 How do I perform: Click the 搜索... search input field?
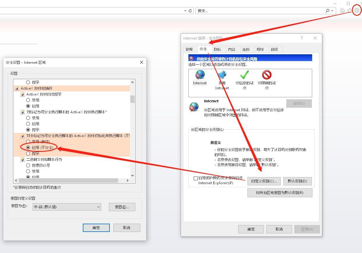click(260, 11)
